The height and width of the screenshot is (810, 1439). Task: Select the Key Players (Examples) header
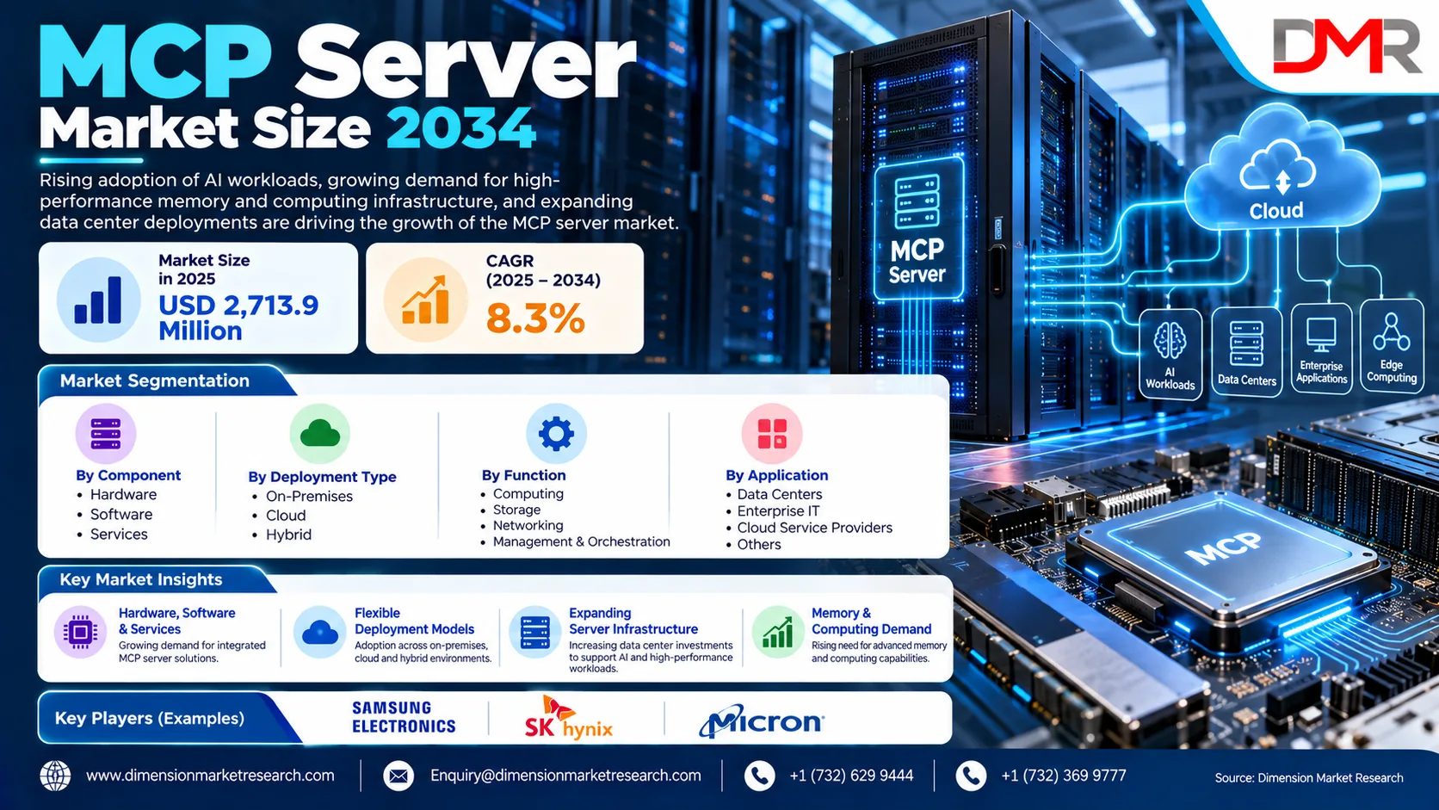(151, 718)
